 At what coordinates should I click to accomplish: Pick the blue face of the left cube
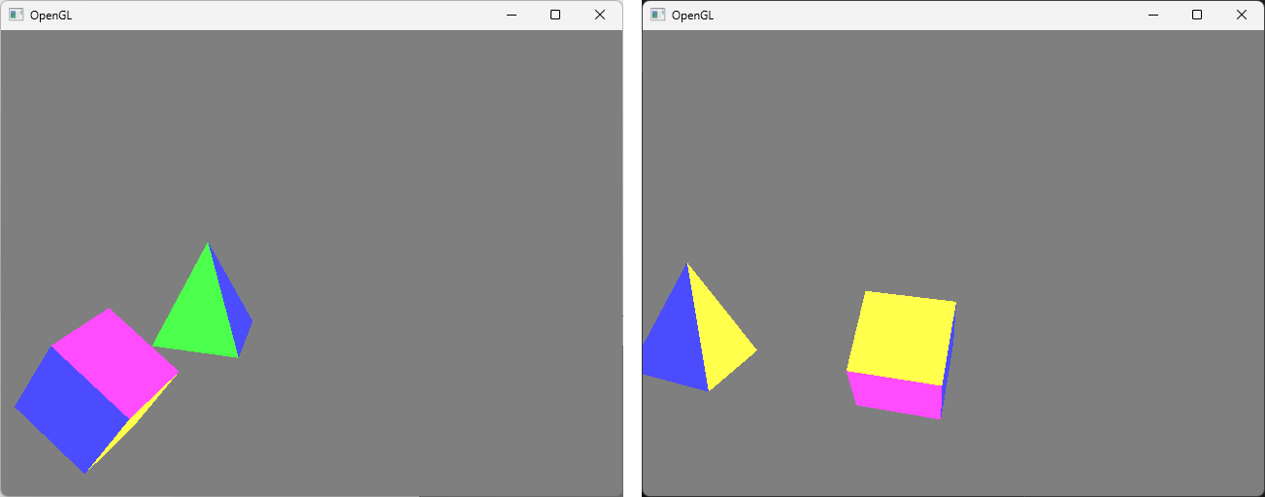pyautogui.click(x=71, y=408)
